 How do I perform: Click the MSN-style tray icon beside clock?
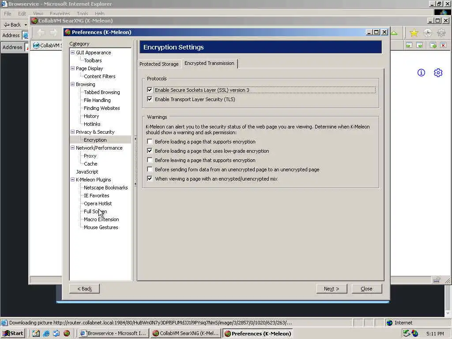click(415, 333)
